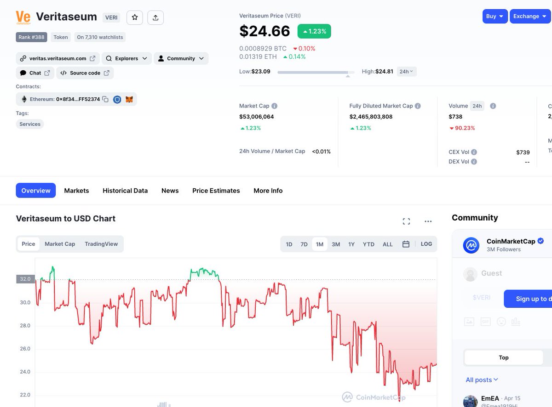Viewport: 552px width, 407px height.
Task: Select the Top community posts tab
Action: [504, 357]
